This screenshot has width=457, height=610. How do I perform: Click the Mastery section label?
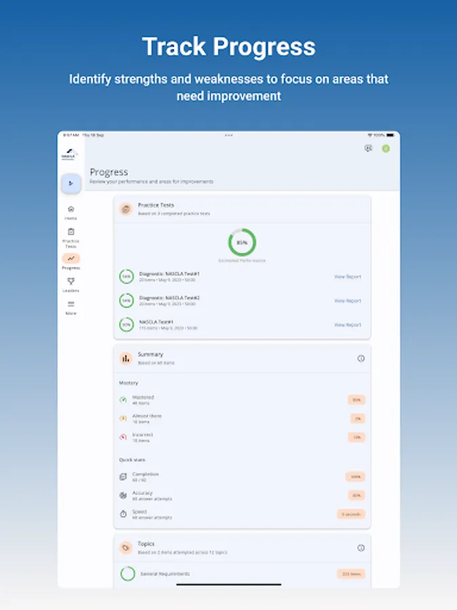tap(128, 383)
